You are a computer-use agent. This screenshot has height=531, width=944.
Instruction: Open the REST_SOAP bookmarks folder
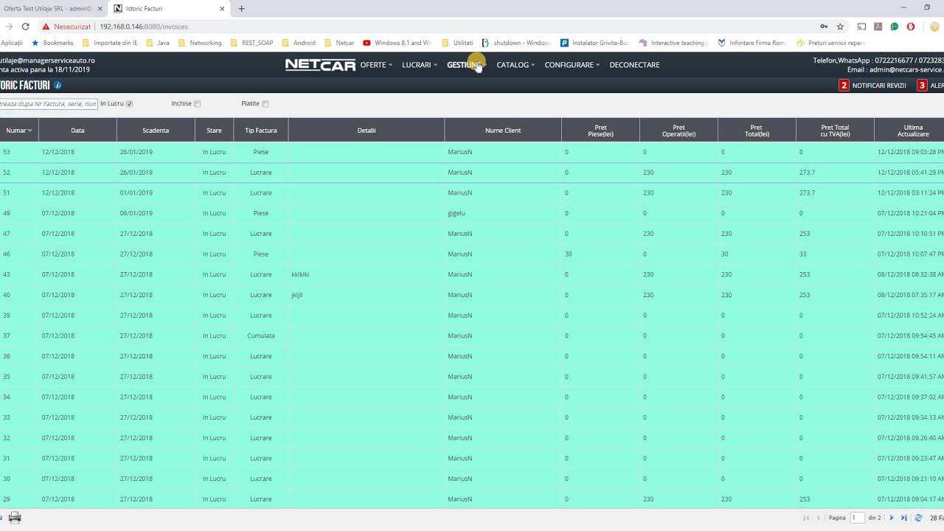click(251, 43)
